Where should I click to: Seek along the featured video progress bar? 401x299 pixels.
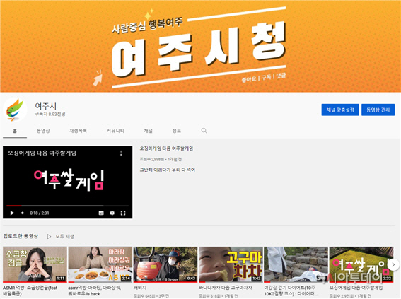coord(67,206)
